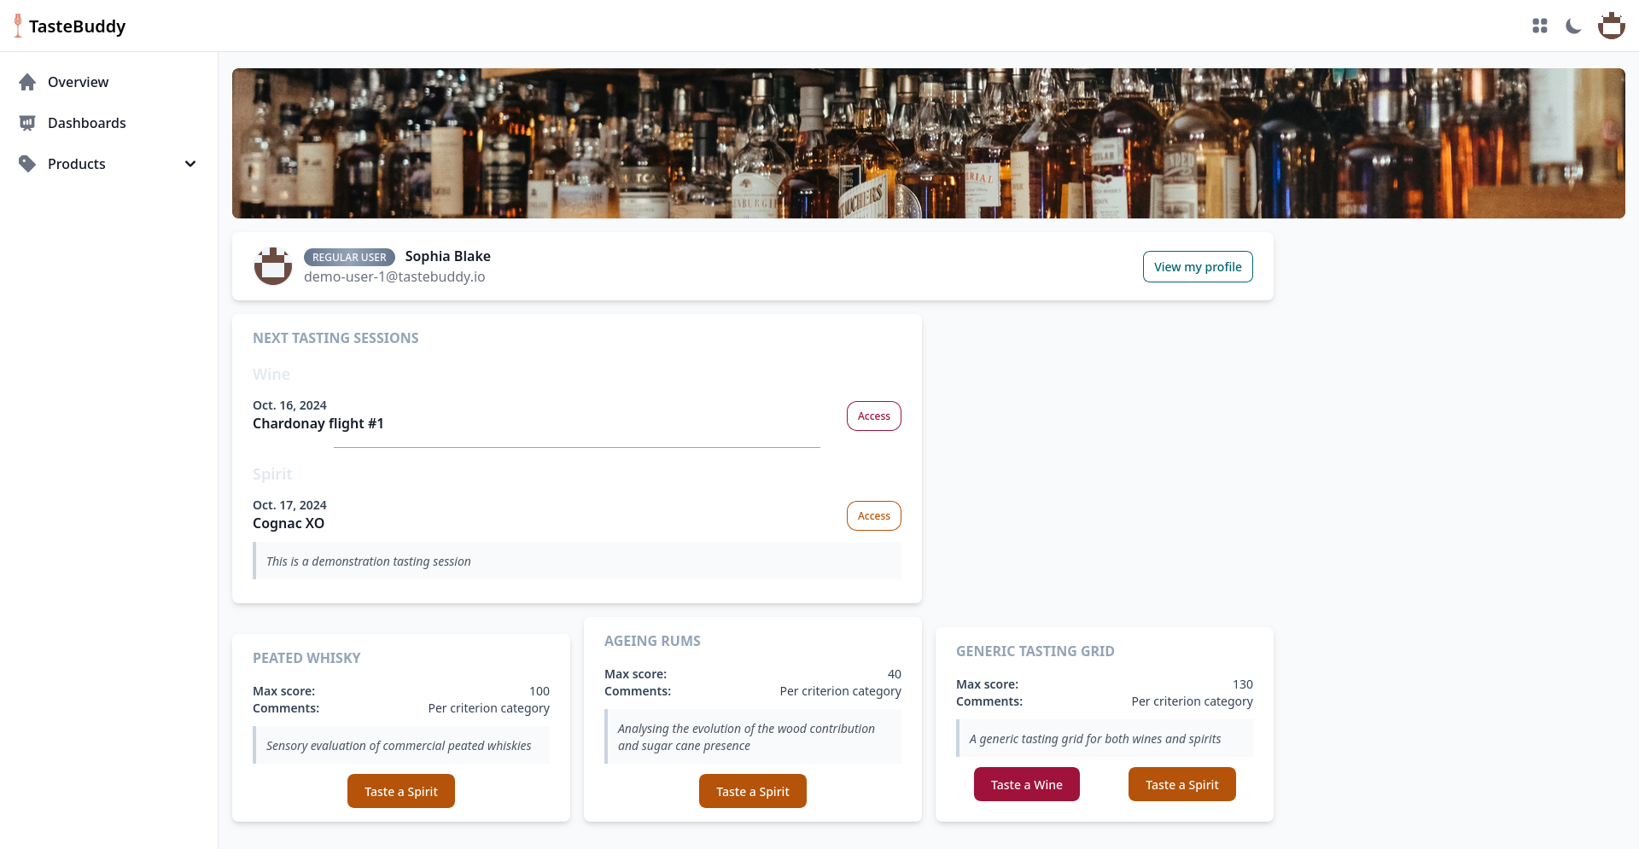Image resolution: width=1639 pixels, height=849 pixels.
Task: Access the Chardonay flight #1 session
Action: pos(873,416)
